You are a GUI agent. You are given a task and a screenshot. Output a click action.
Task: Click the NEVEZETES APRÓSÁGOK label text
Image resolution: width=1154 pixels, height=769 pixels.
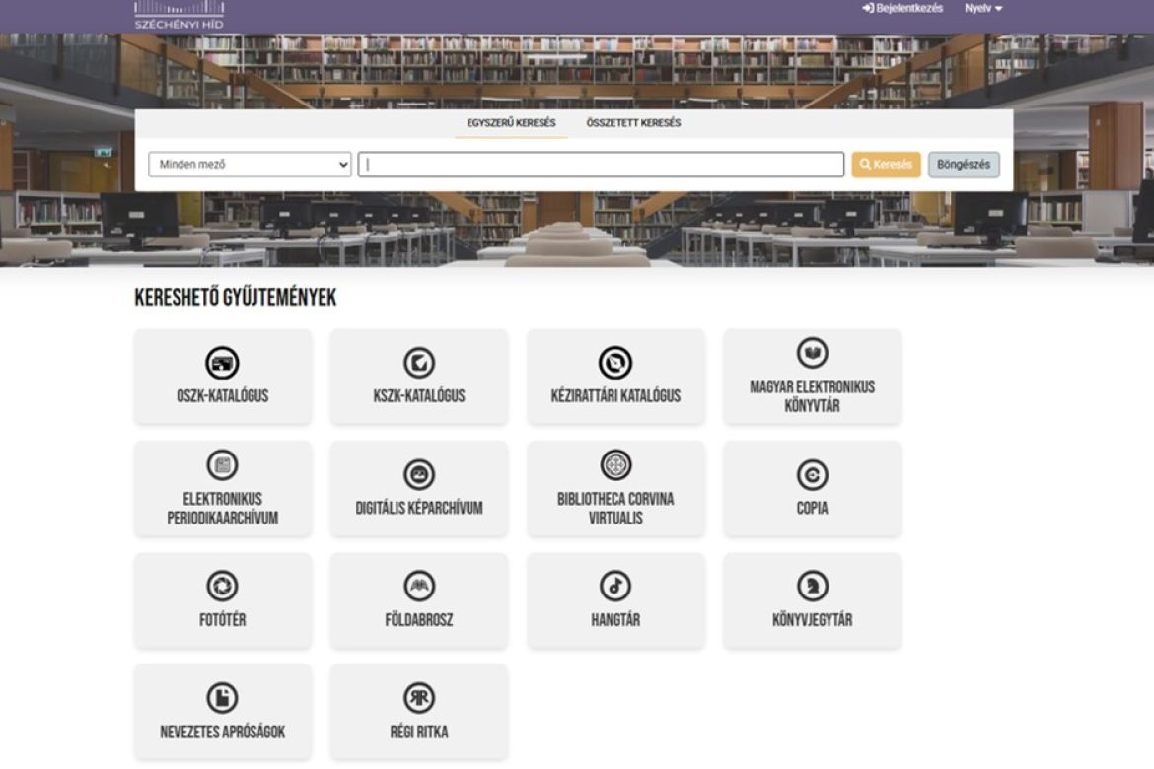point(222,732)
